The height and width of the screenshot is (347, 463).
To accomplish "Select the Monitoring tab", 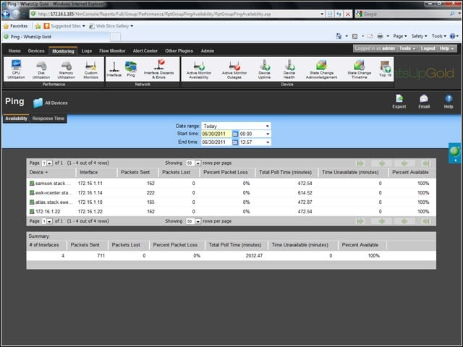I will 63,51.
